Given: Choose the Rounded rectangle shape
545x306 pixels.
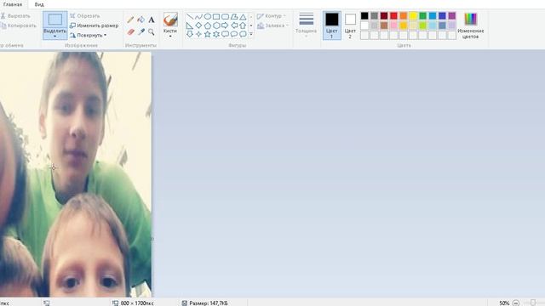Looking at the screenshot, I should pos(225,17).
